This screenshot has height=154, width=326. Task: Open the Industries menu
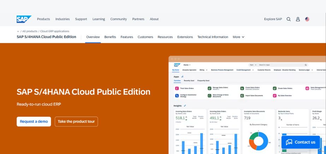(x=63, y=19)
